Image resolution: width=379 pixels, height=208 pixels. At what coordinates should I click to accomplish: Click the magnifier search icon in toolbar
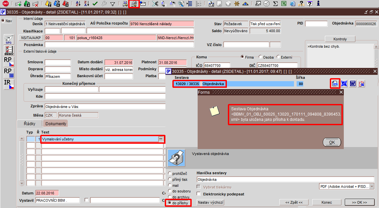(x=181, y=4)
